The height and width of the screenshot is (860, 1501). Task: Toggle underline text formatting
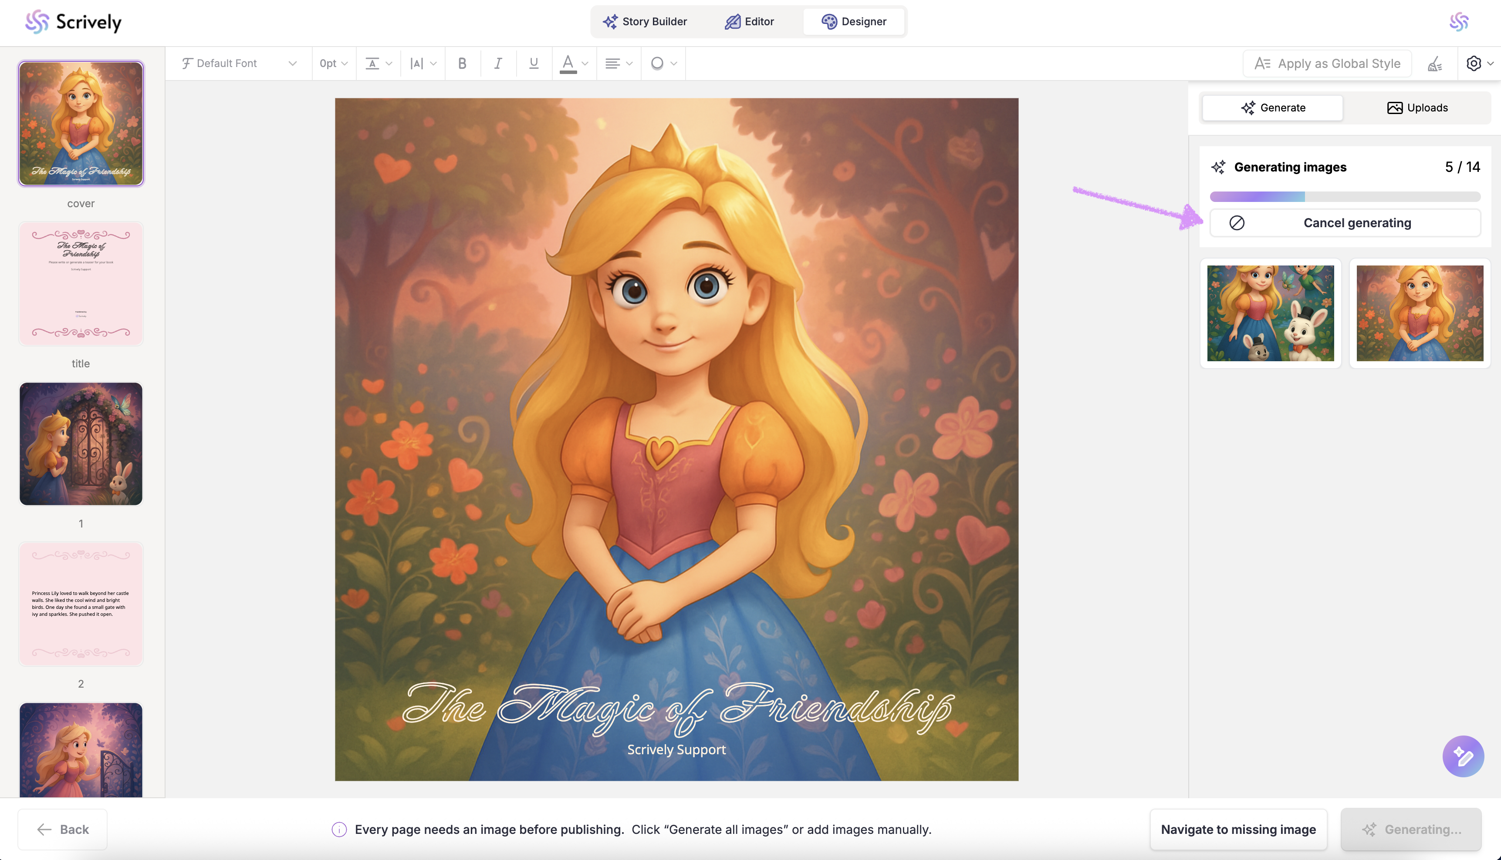click(x=534, y=63)
